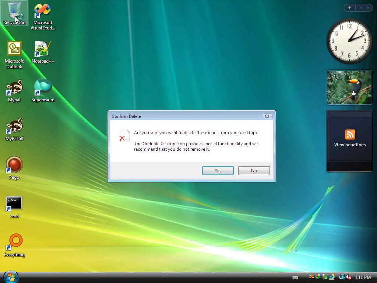Confirm deletion with the Yes button
377x283 pixels.
(x=218, y=170)
